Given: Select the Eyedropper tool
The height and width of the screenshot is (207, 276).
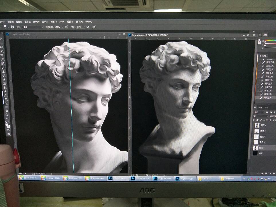Looking at the screenshot, I should 2,59.
